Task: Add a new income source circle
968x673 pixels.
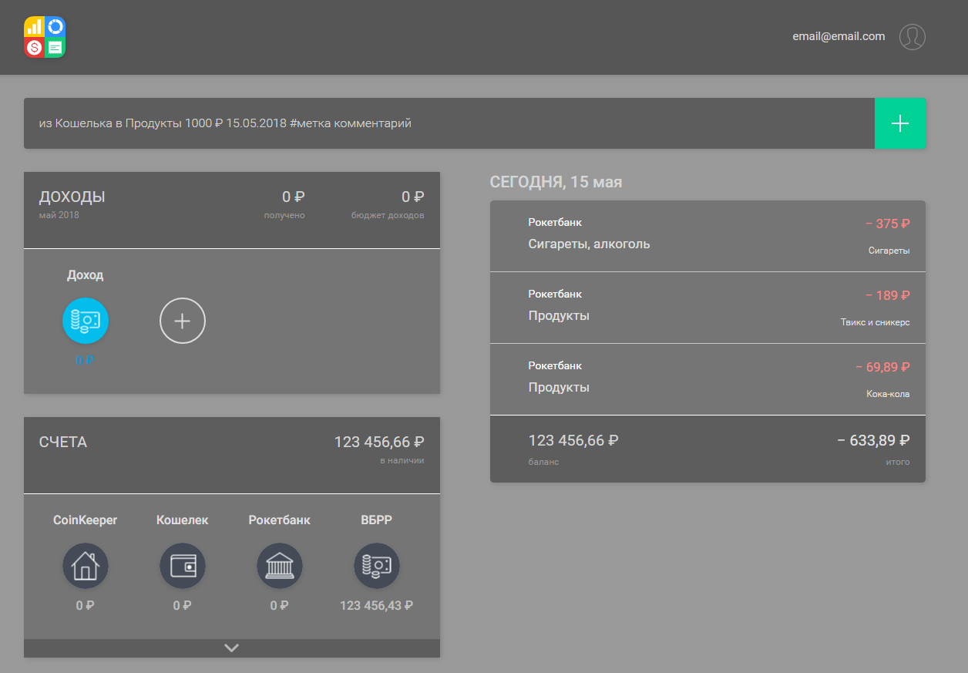Action: (183, 320)
